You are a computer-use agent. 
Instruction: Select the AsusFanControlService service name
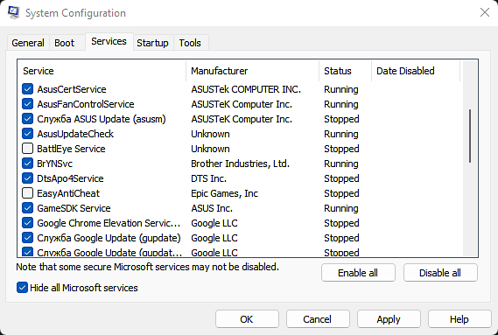[86, 104]
